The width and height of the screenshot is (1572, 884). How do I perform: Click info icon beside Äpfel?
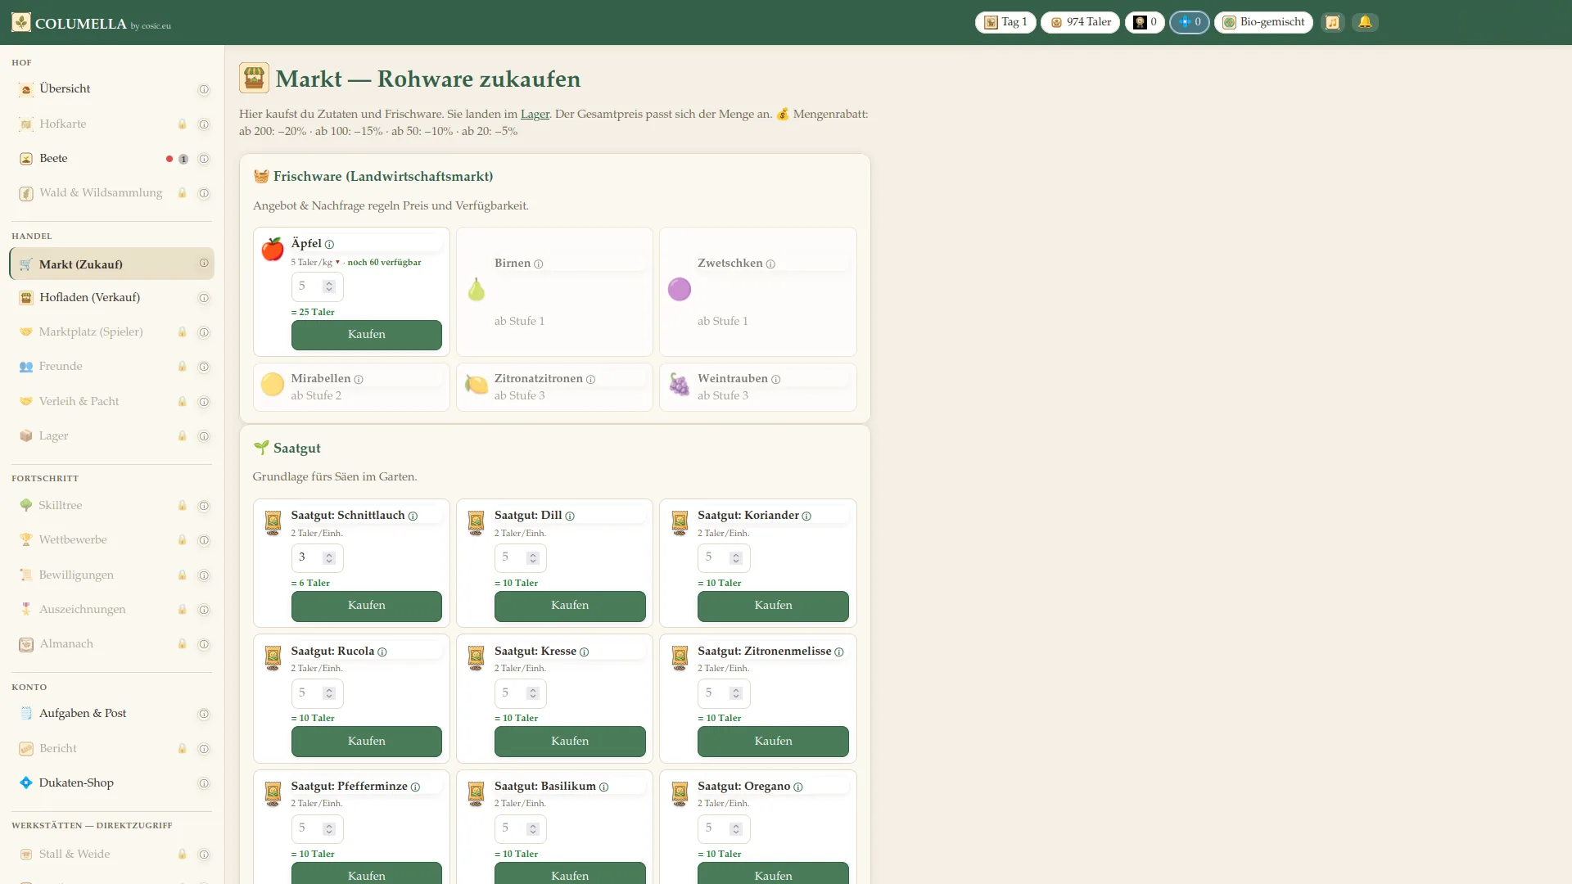pyautogui.click(x=329, y=244)
